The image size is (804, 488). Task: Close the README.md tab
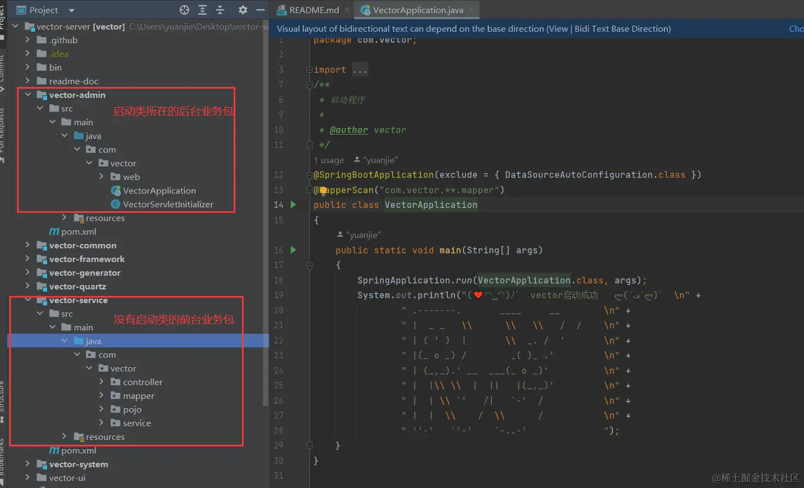[x=347, y=10]
